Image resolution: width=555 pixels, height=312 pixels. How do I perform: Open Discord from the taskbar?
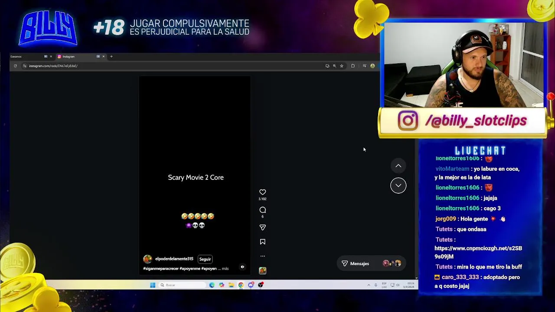click(251, 285)
